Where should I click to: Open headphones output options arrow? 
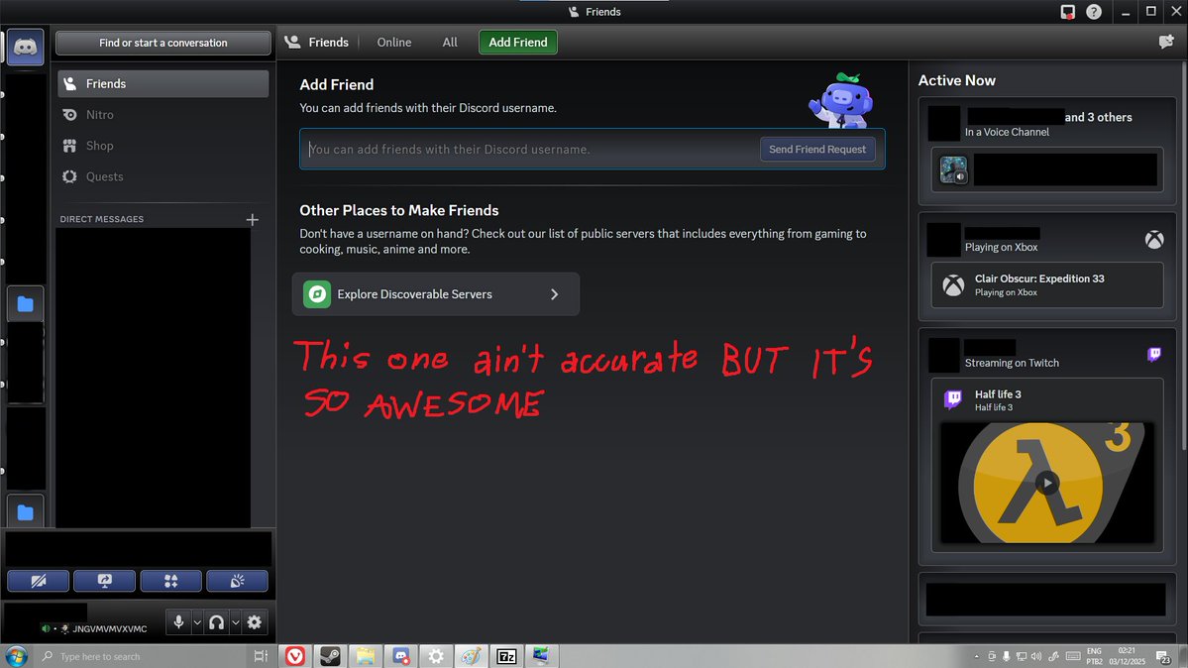click(236, 622)
